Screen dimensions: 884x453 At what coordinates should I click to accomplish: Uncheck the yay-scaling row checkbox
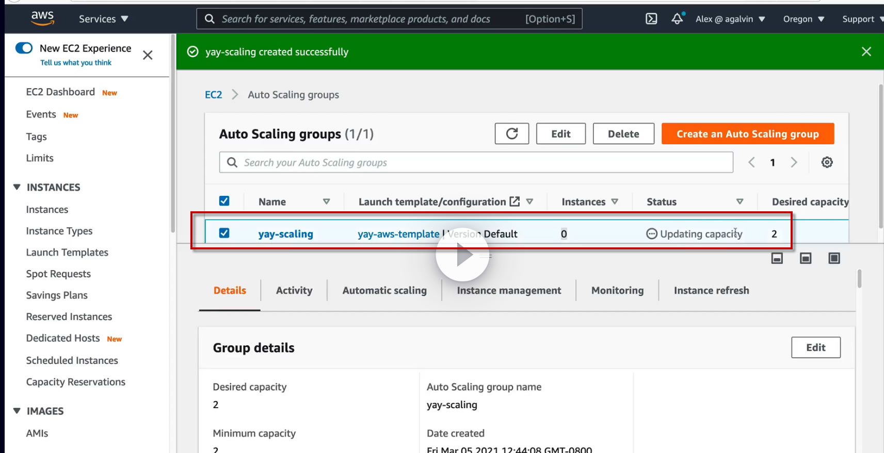[224, 233]
